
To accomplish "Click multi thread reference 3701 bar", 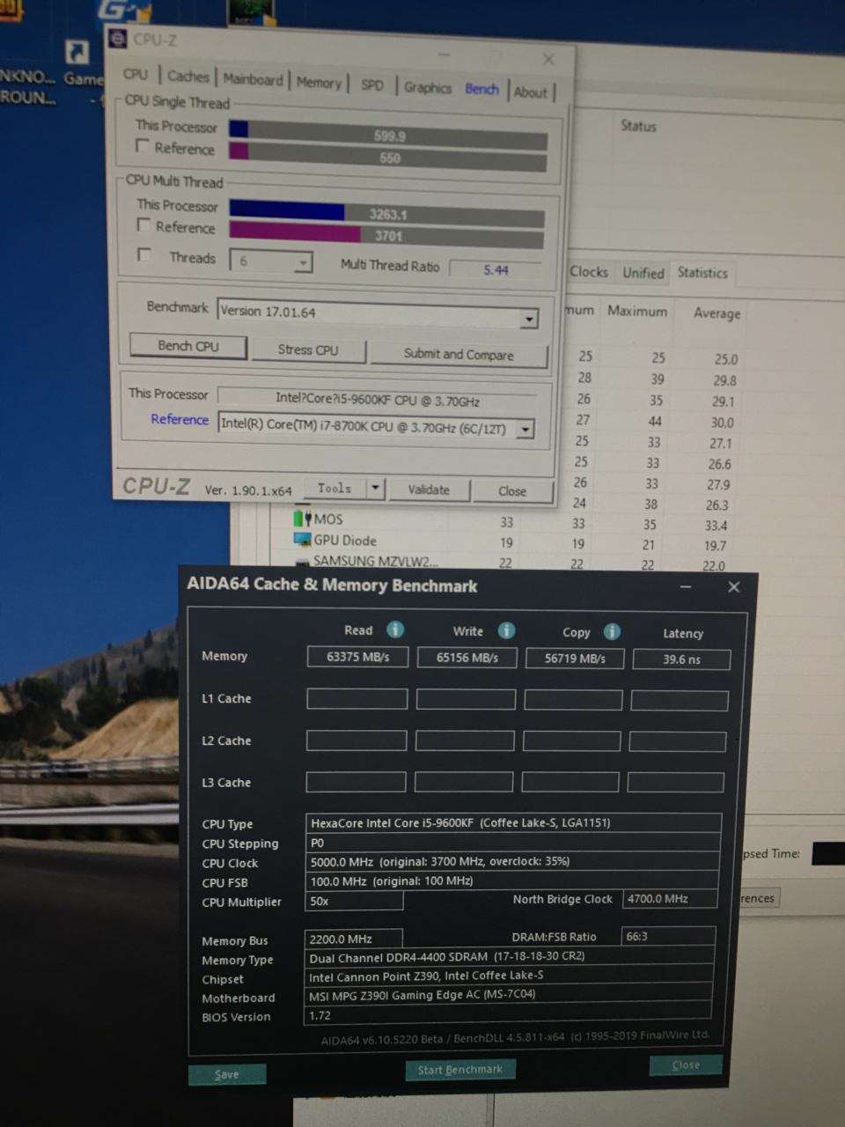I will 386,235.
